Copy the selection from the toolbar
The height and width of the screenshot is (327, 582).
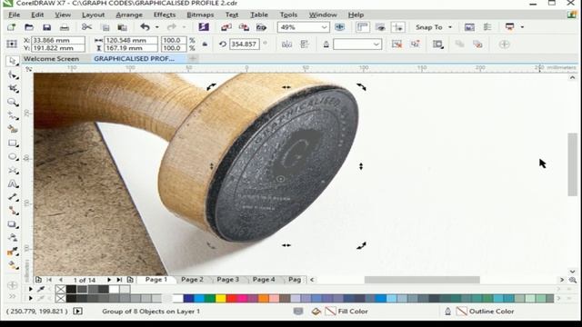point(105,27)
